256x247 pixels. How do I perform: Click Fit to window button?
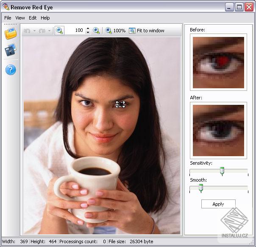click(147, 31)
